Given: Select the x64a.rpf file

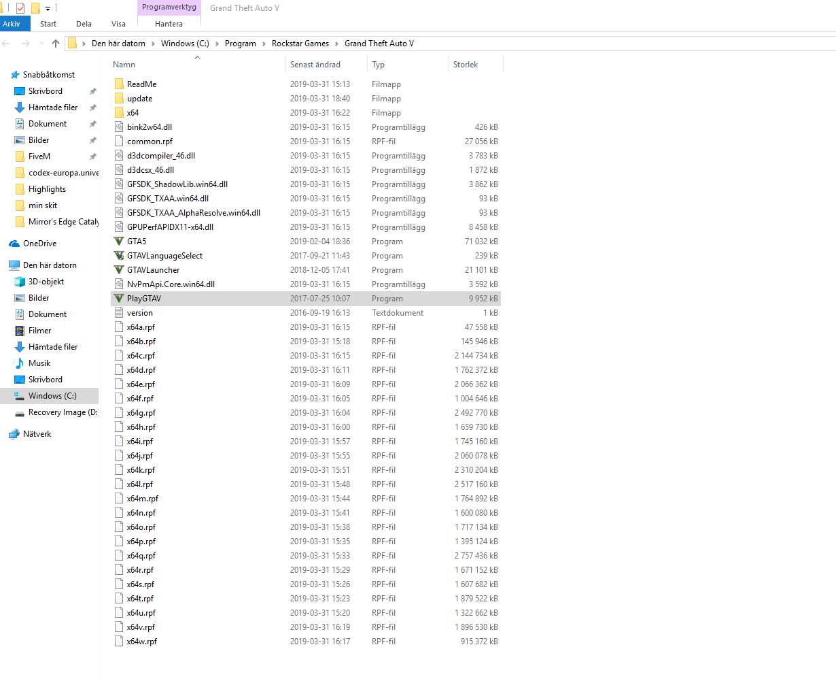Looking at the screenshot, I should [305, 327].
